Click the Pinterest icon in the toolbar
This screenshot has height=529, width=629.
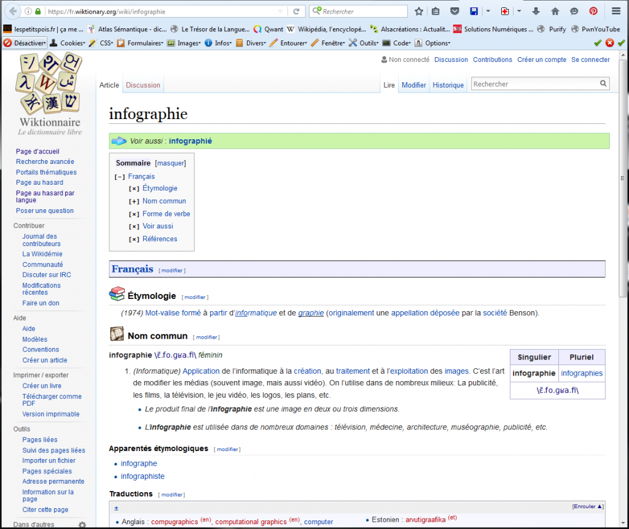(593, 11)
